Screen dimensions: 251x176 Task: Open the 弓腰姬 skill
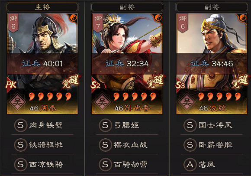coord(127,125)
